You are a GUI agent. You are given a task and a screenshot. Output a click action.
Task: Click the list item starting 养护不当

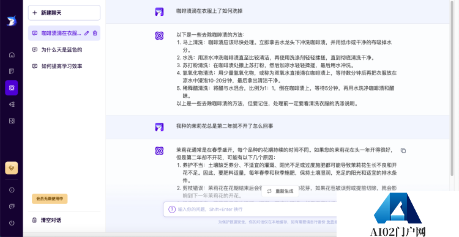[287, 173]
